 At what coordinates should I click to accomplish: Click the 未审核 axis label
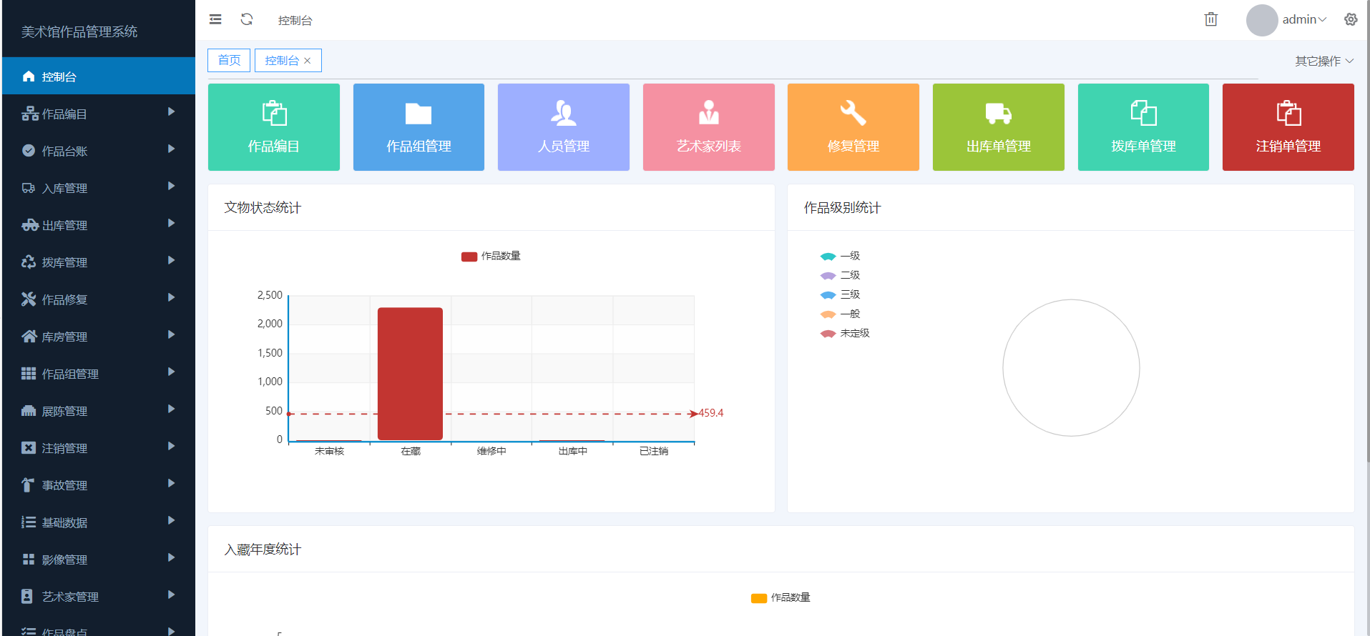click(329, 451)
